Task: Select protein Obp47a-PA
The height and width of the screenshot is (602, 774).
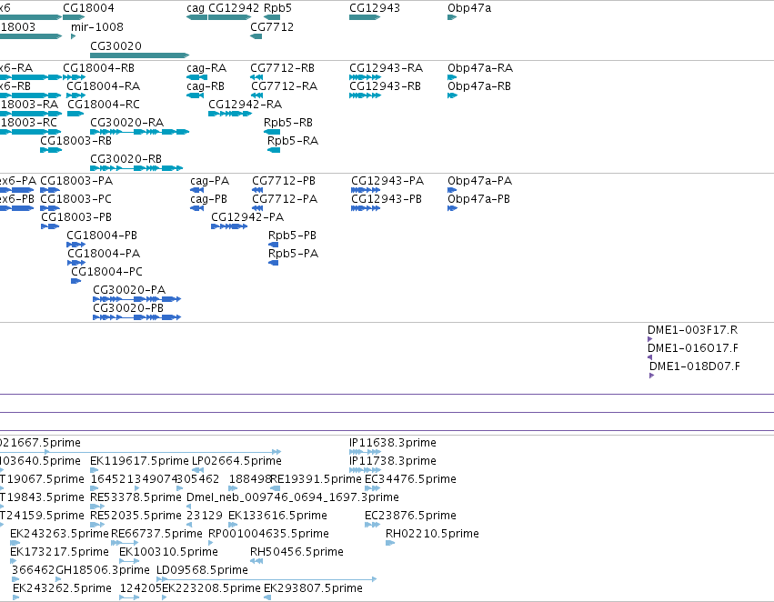Action: click(480, 181)
